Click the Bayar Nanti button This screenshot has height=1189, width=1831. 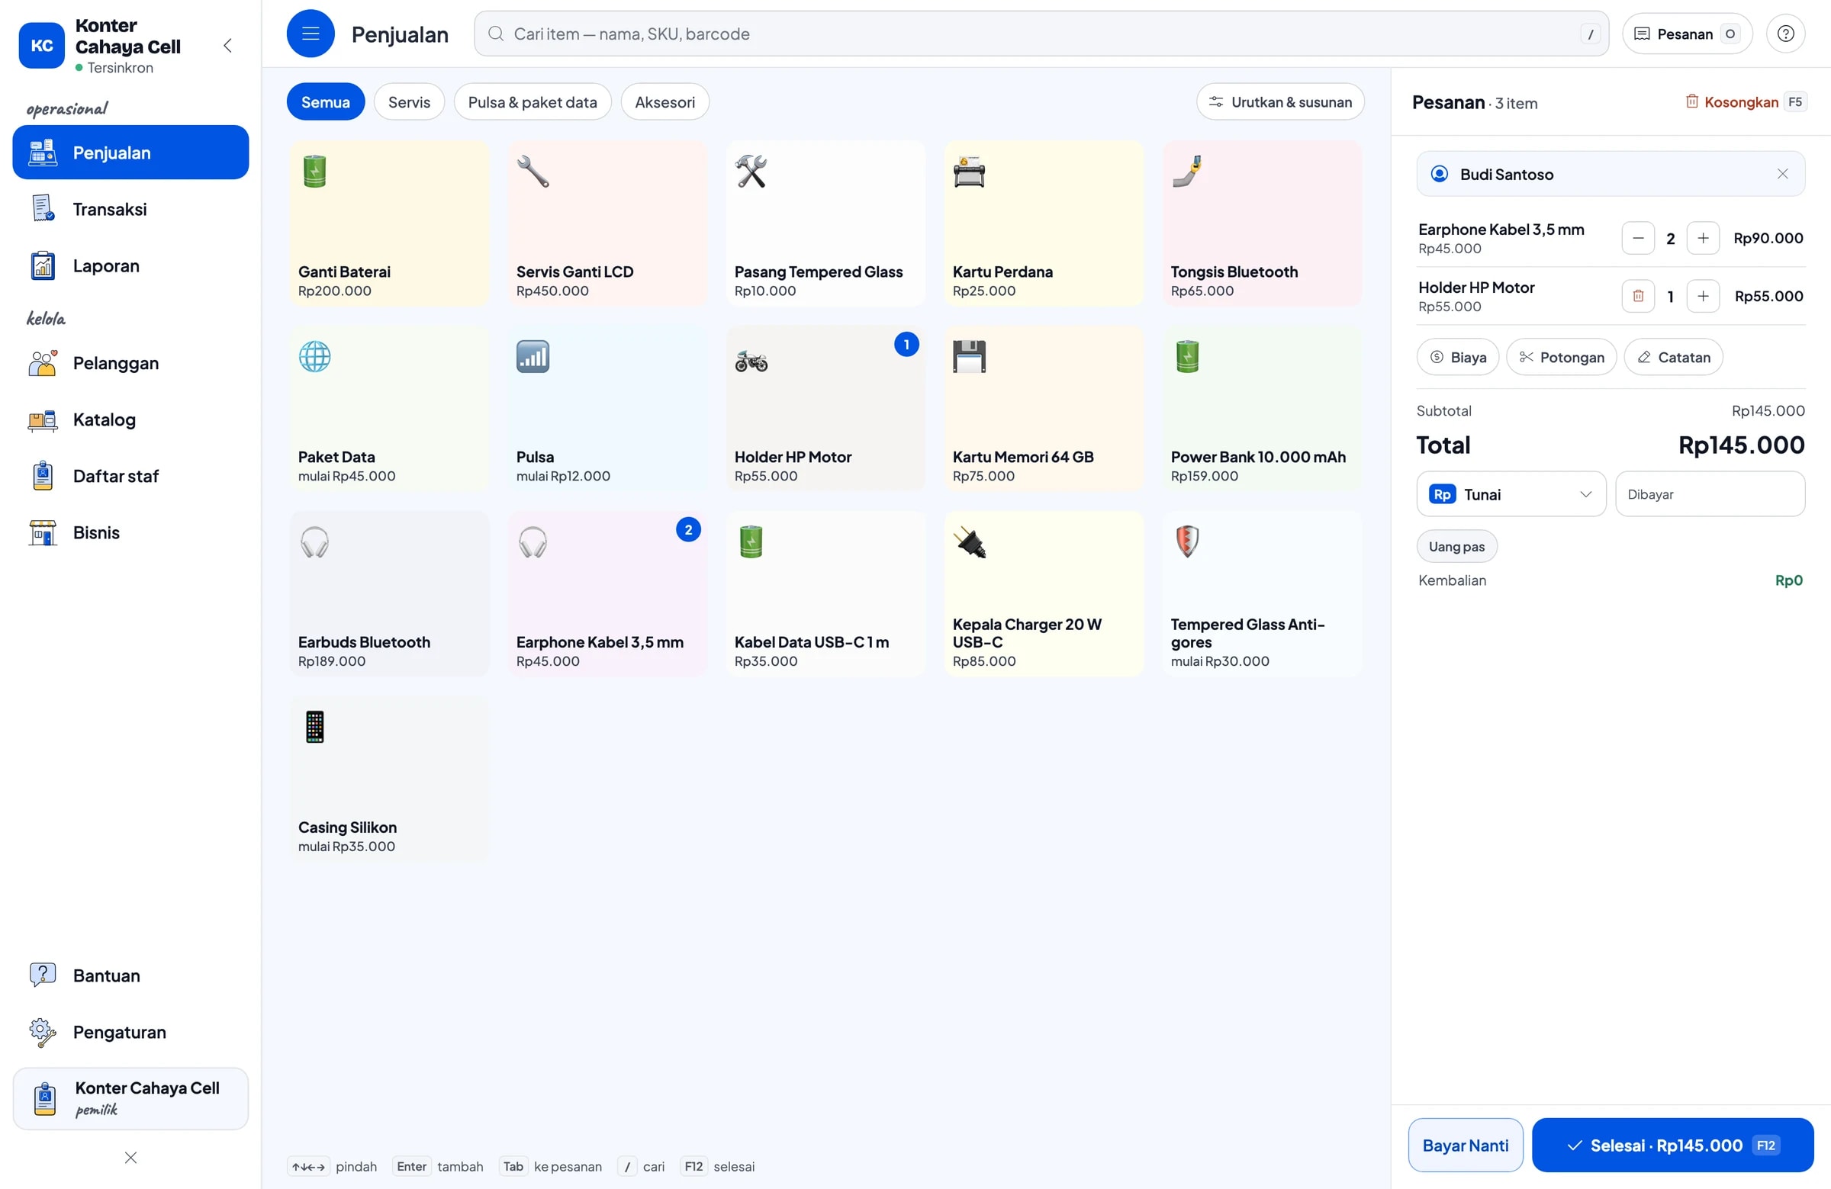[1466, 1146]
